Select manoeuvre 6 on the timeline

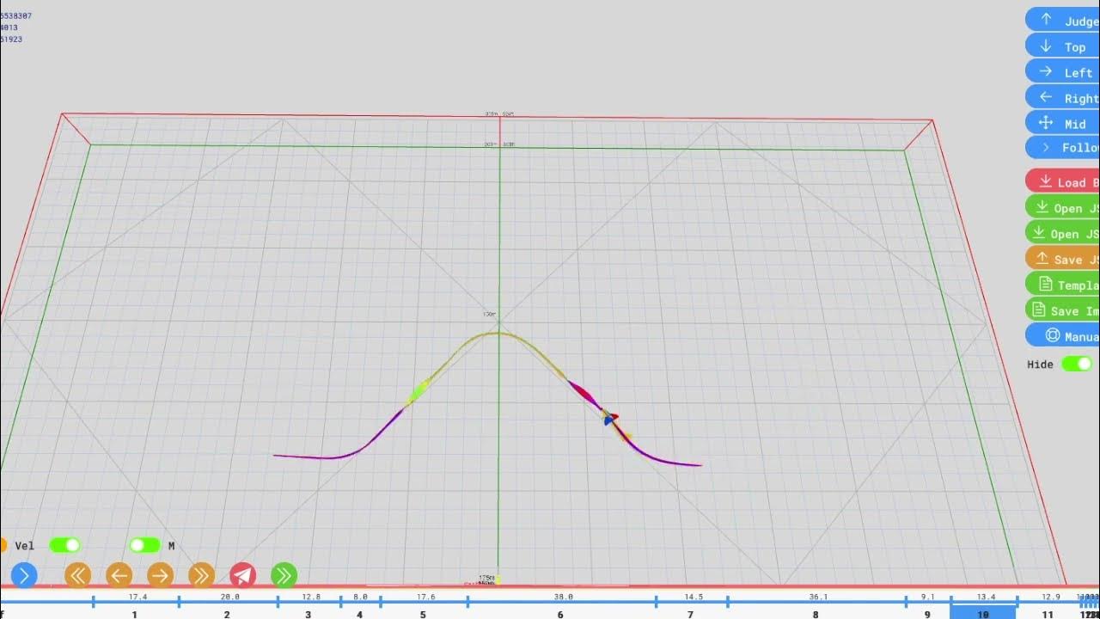pos(560,613)
